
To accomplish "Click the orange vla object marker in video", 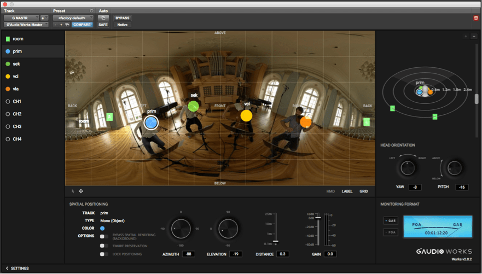I will pyautogui.click(x=305, y=122).
